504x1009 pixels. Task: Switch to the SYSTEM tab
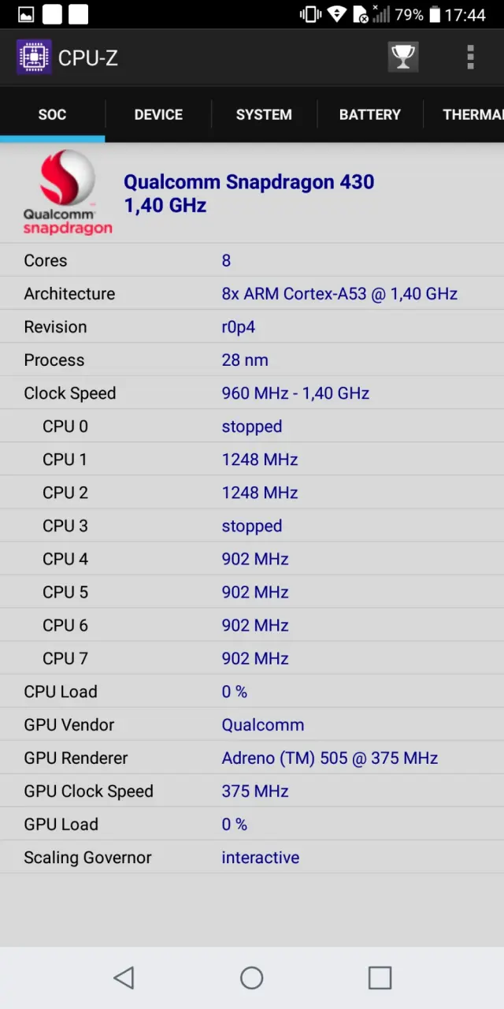pos(264,114)
